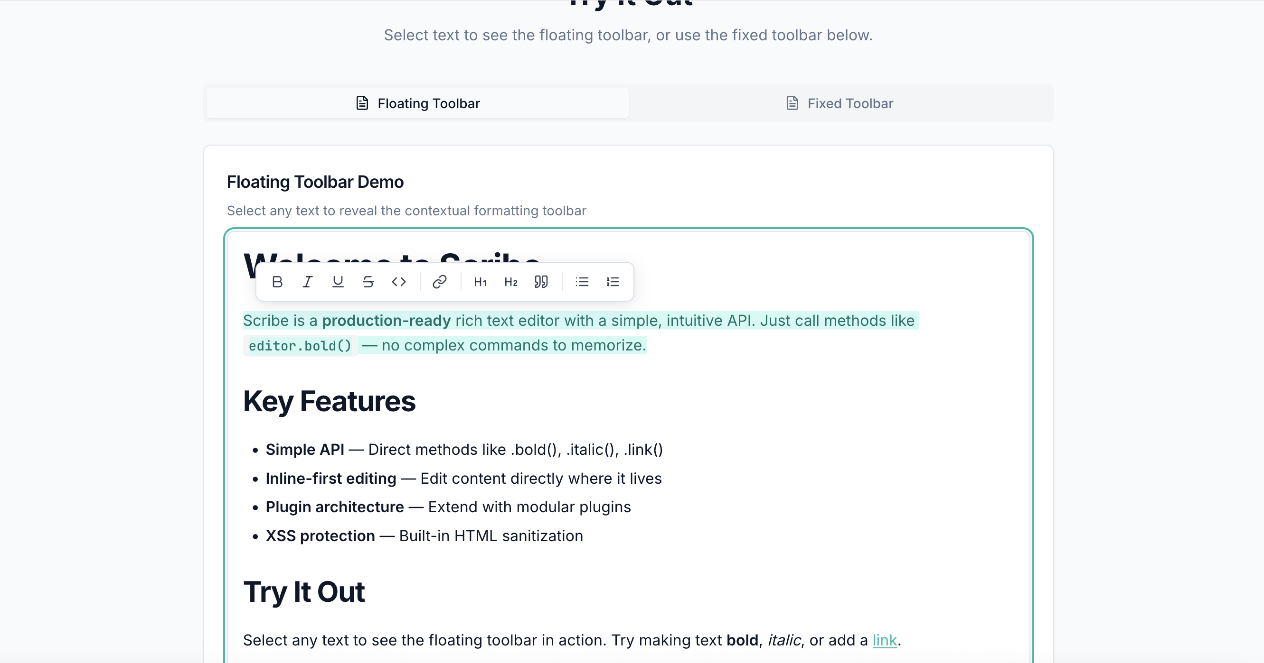
Task: Toggle bold formatting in the floating toolbar
Action: click(277, 281)
